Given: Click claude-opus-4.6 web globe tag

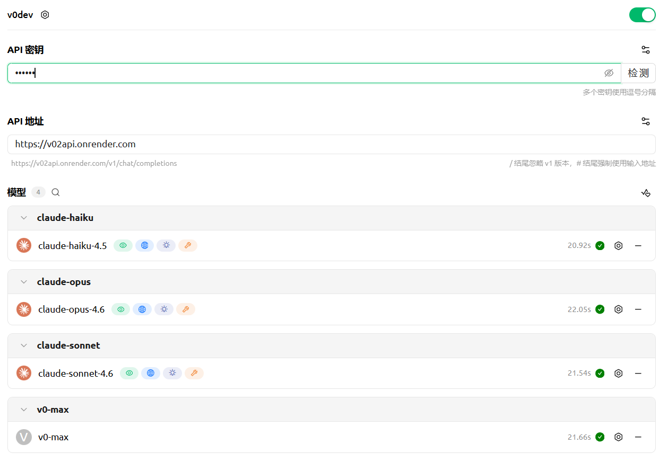Looking at the screenshot, I should 142,309.
